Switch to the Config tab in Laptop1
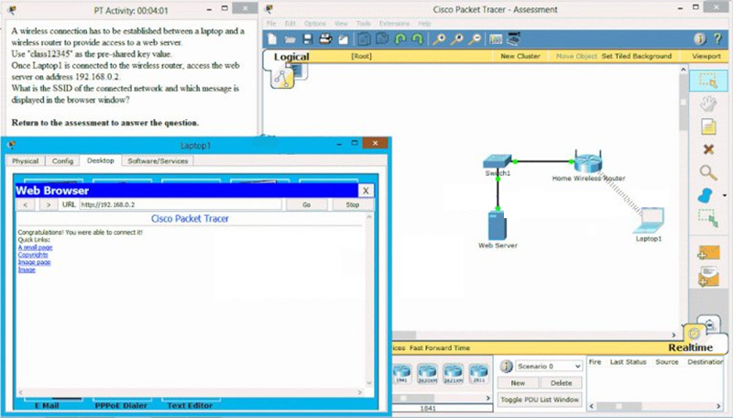The width and height of the screenshot is (733, 418). (x=62, y=160)
